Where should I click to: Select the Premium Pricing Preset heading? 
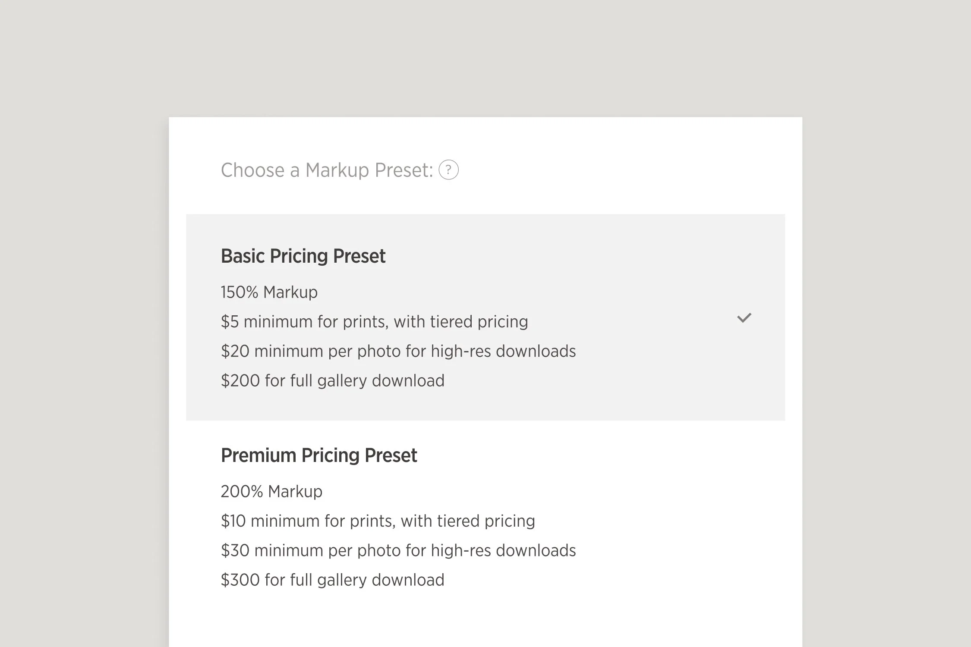[x=319, y=455]
